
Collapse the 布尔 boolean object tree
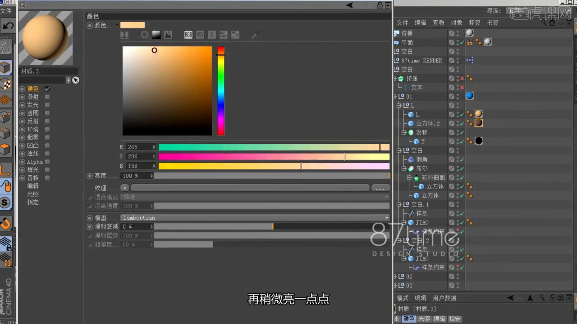tap(404, 168)
